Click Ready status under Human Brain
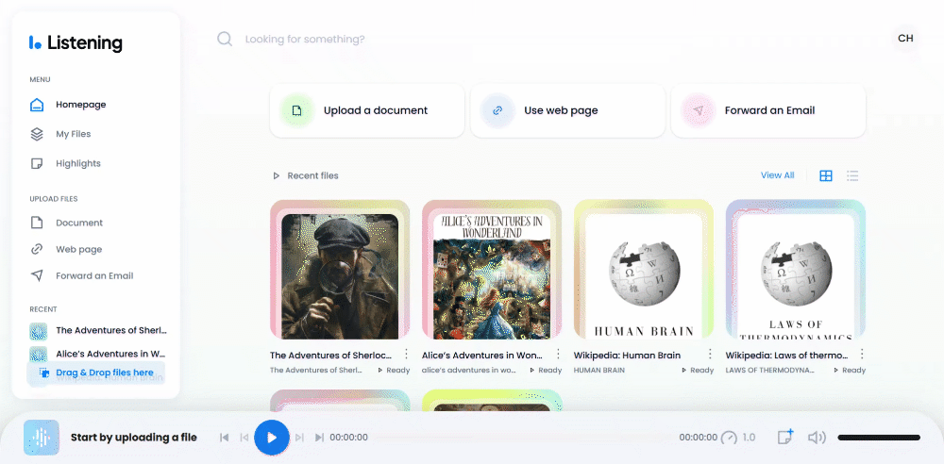Screen dimensions: 944x464 coord(698,370)
